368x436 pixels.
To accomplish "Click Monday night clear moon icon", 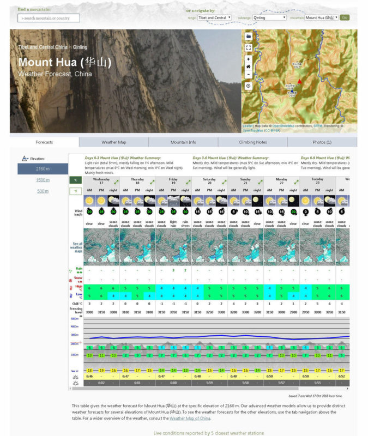I will pyautogui.click(x=293, y=201).
